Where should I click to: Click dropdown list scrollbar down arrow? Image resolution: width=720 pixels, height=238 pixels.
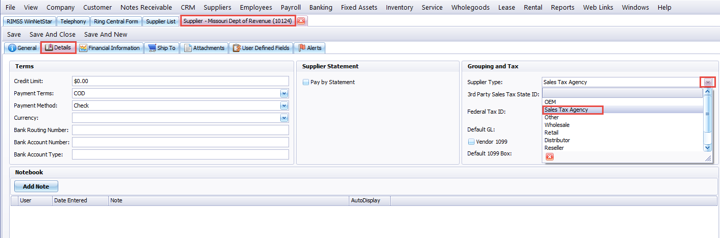[707, 147]
